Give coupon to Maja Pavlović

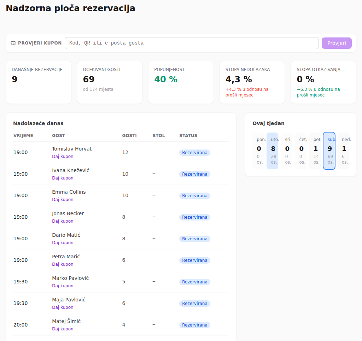63,307
